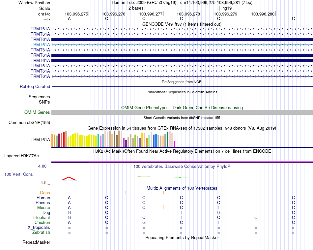Click the purple H3K27Ac signal band
This screenshot has height=250, width=313.
pyautogui.click(x=182, y=162)
